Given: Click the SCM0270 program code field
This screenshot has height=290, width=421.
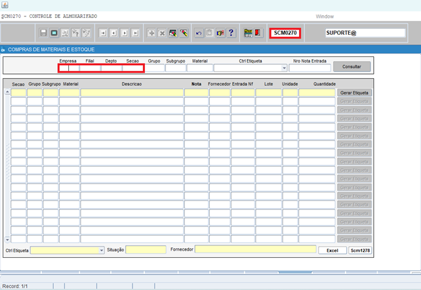Looking at the screenshot, I should (x=285, y=33).
